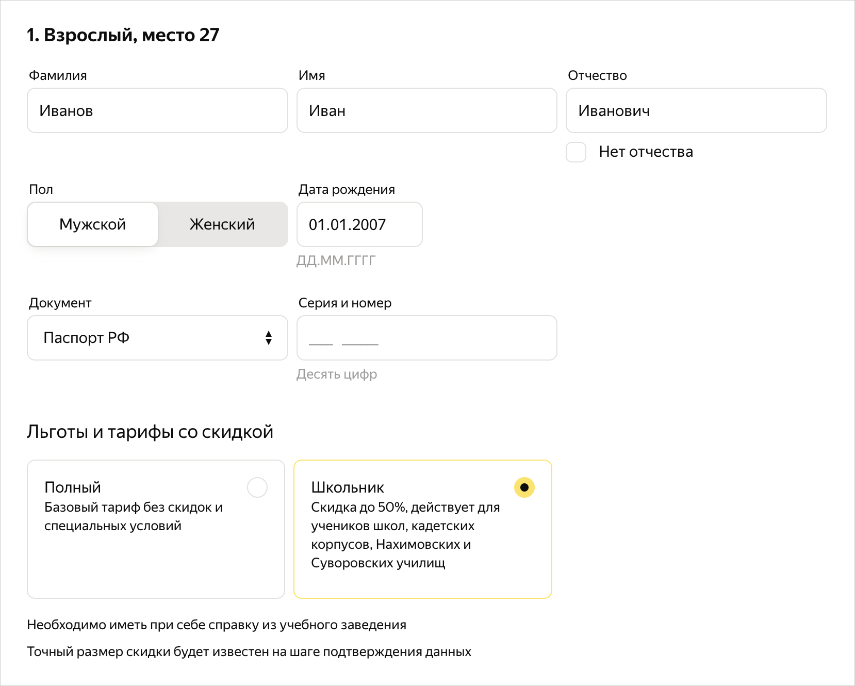Click the Нет отчества label text
Screen dimensions: 855x686
click(646, 152)
